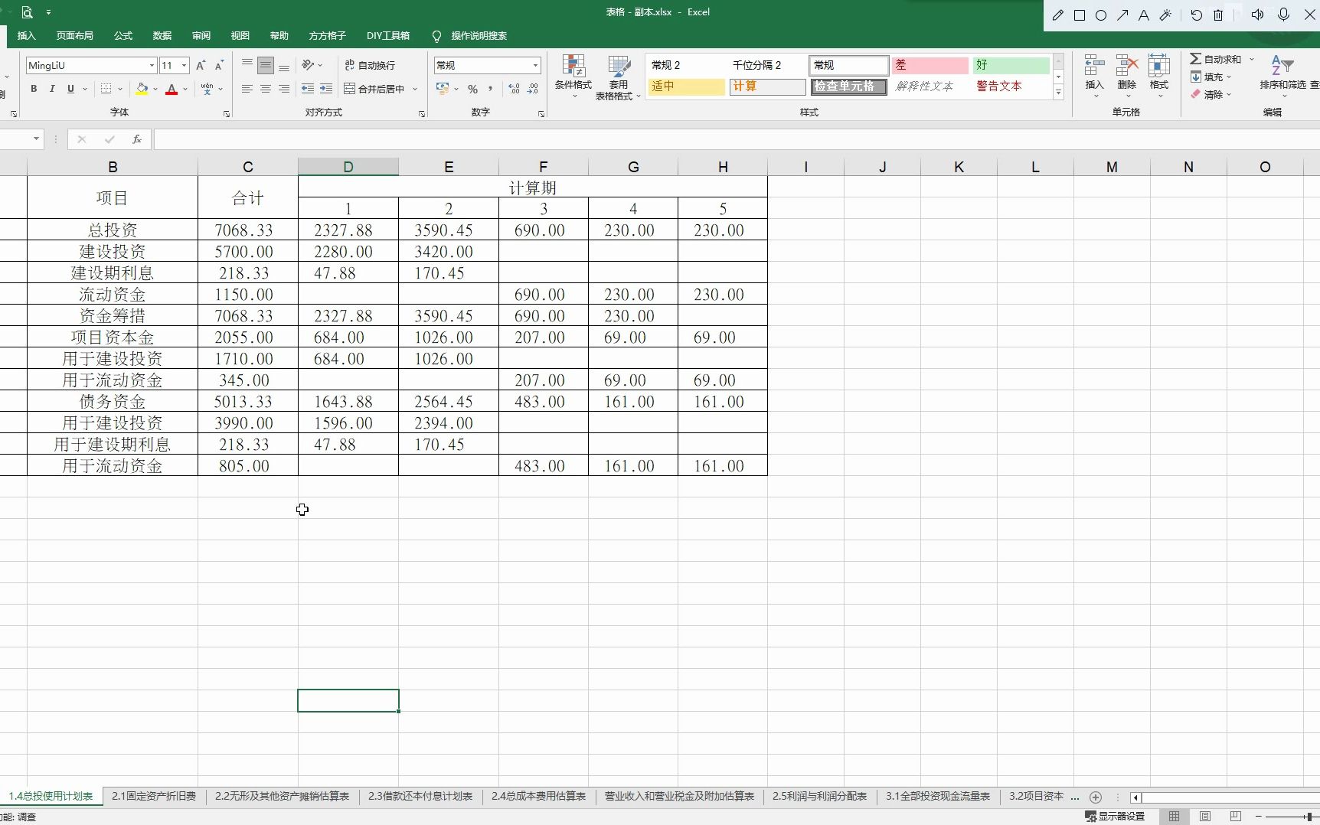Toggle bold formatting

point(34,89)
